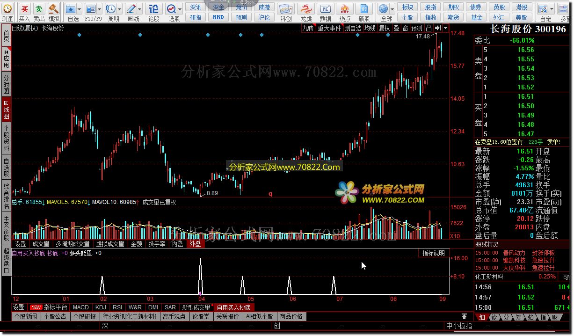Image resolution: width=574 pixels, height=336 pixels.
Task: Click the lock icon on chart toolbar
Action: 429,28
